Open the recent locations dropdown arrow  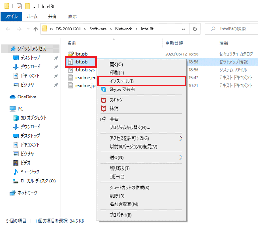(x=28, y=29)
